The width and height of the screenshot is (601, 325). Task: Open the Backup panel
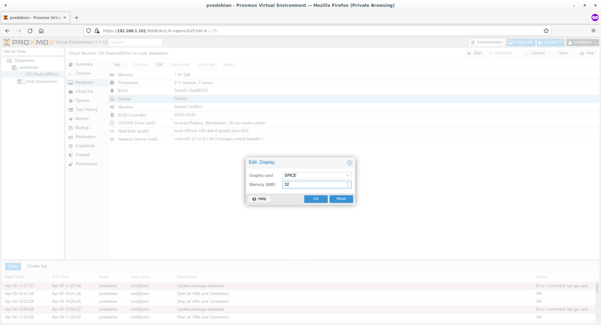point(83,128)
